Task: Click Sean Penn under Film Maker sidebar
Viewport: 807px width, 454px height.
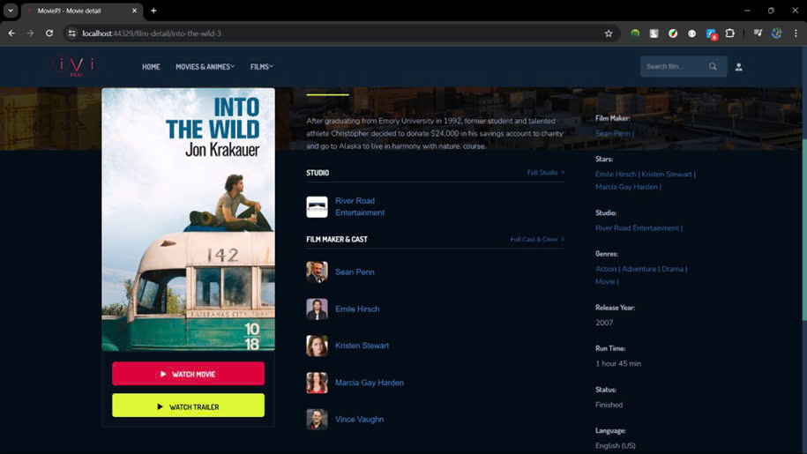Action: click(x=612, y=133)
